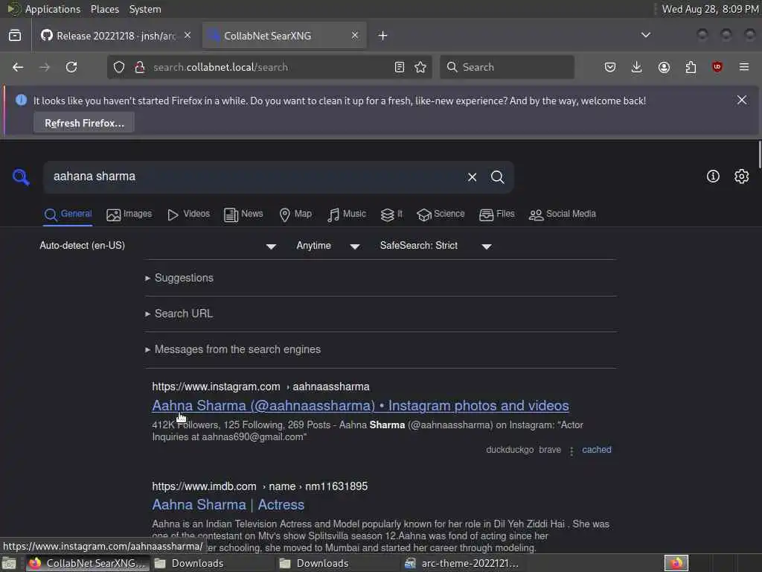Open Aahna Sharma Instagram result link
The image size is (762, 572).
(360, 406)
